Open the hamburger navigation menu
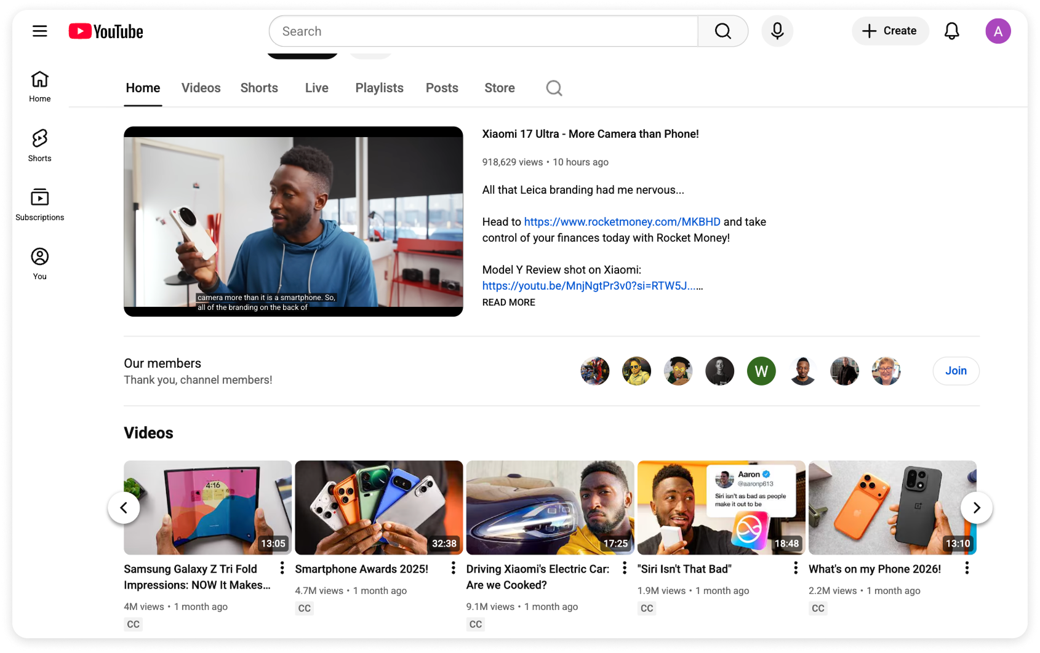Image resolution: width=1040 pixels, height=653 pixels. (39, 31)
